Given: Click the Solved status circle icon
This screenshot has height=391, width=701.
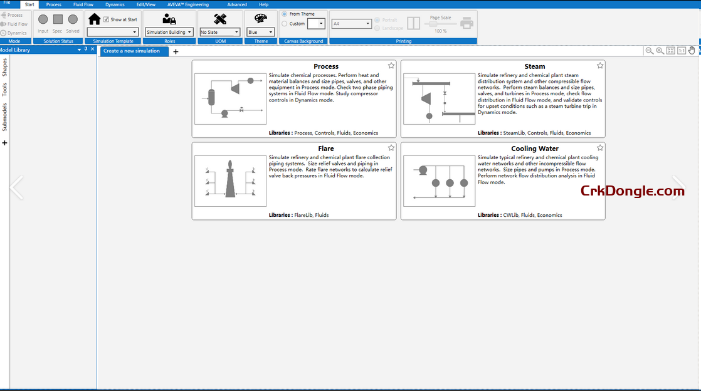Looking at the screenshot, I should coord(73,19).
